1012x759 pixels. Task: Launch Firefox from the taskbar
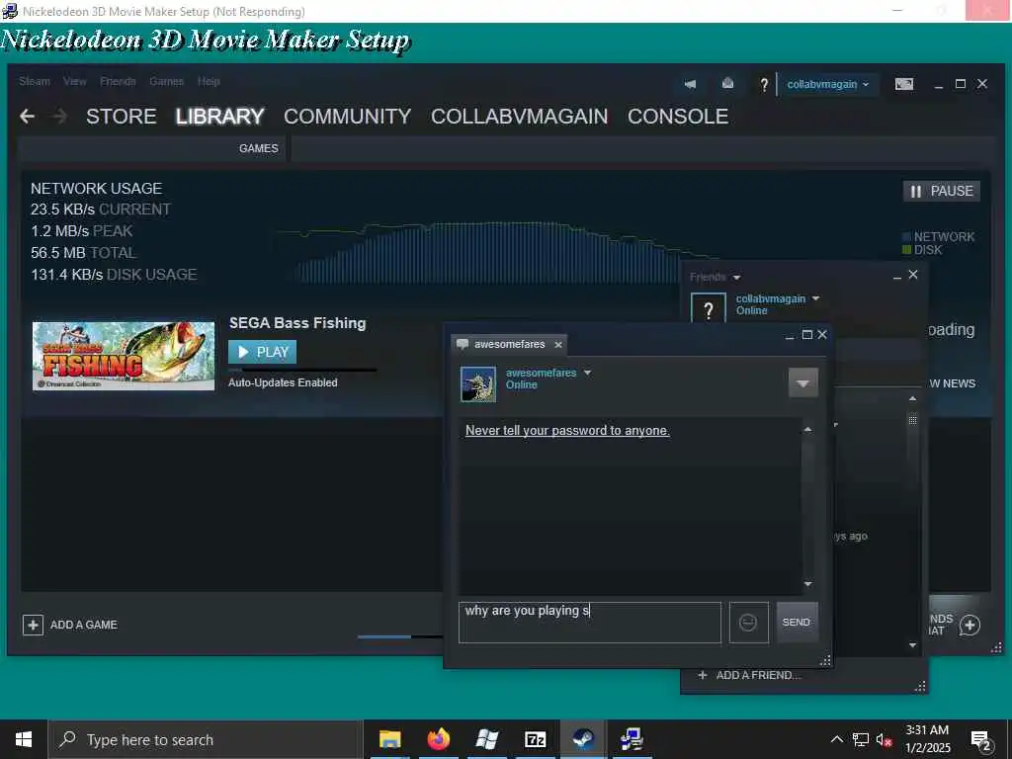point(438,739)
